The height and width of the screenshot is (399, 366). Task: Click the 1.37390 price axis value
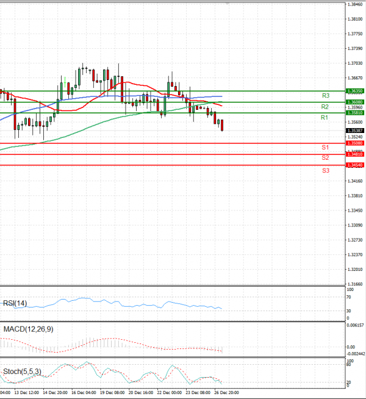(x=355, y=48)
